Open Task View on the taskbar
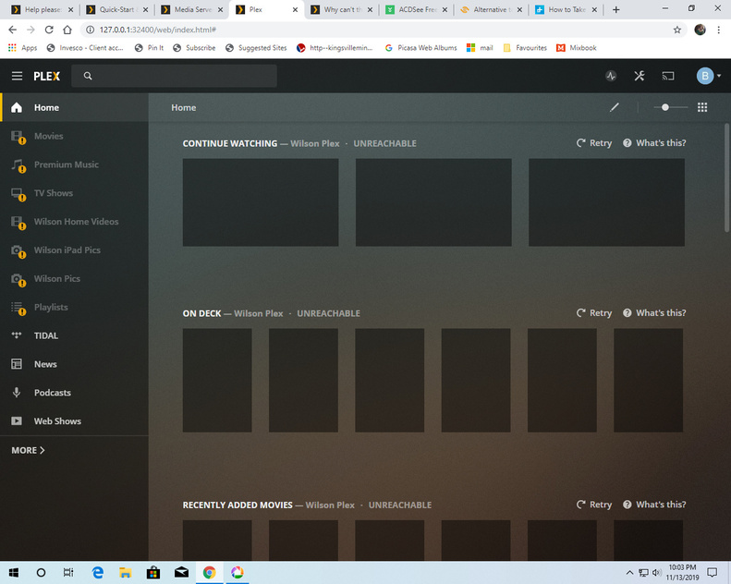This screenshot has height=584, width=731. [68, 572]
